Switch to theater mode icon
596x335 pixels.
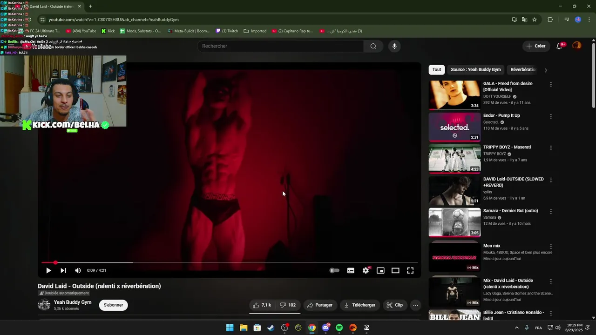click(395, 270)
